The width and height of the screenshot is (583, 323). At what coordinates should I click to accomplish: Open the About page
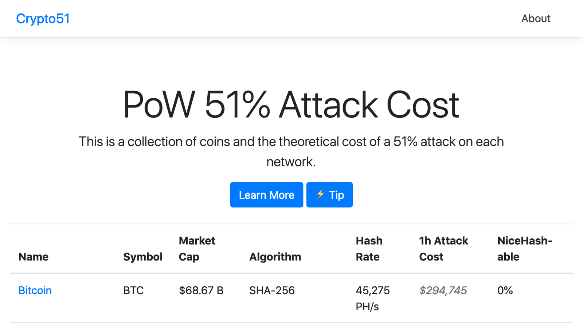point(536,19)
